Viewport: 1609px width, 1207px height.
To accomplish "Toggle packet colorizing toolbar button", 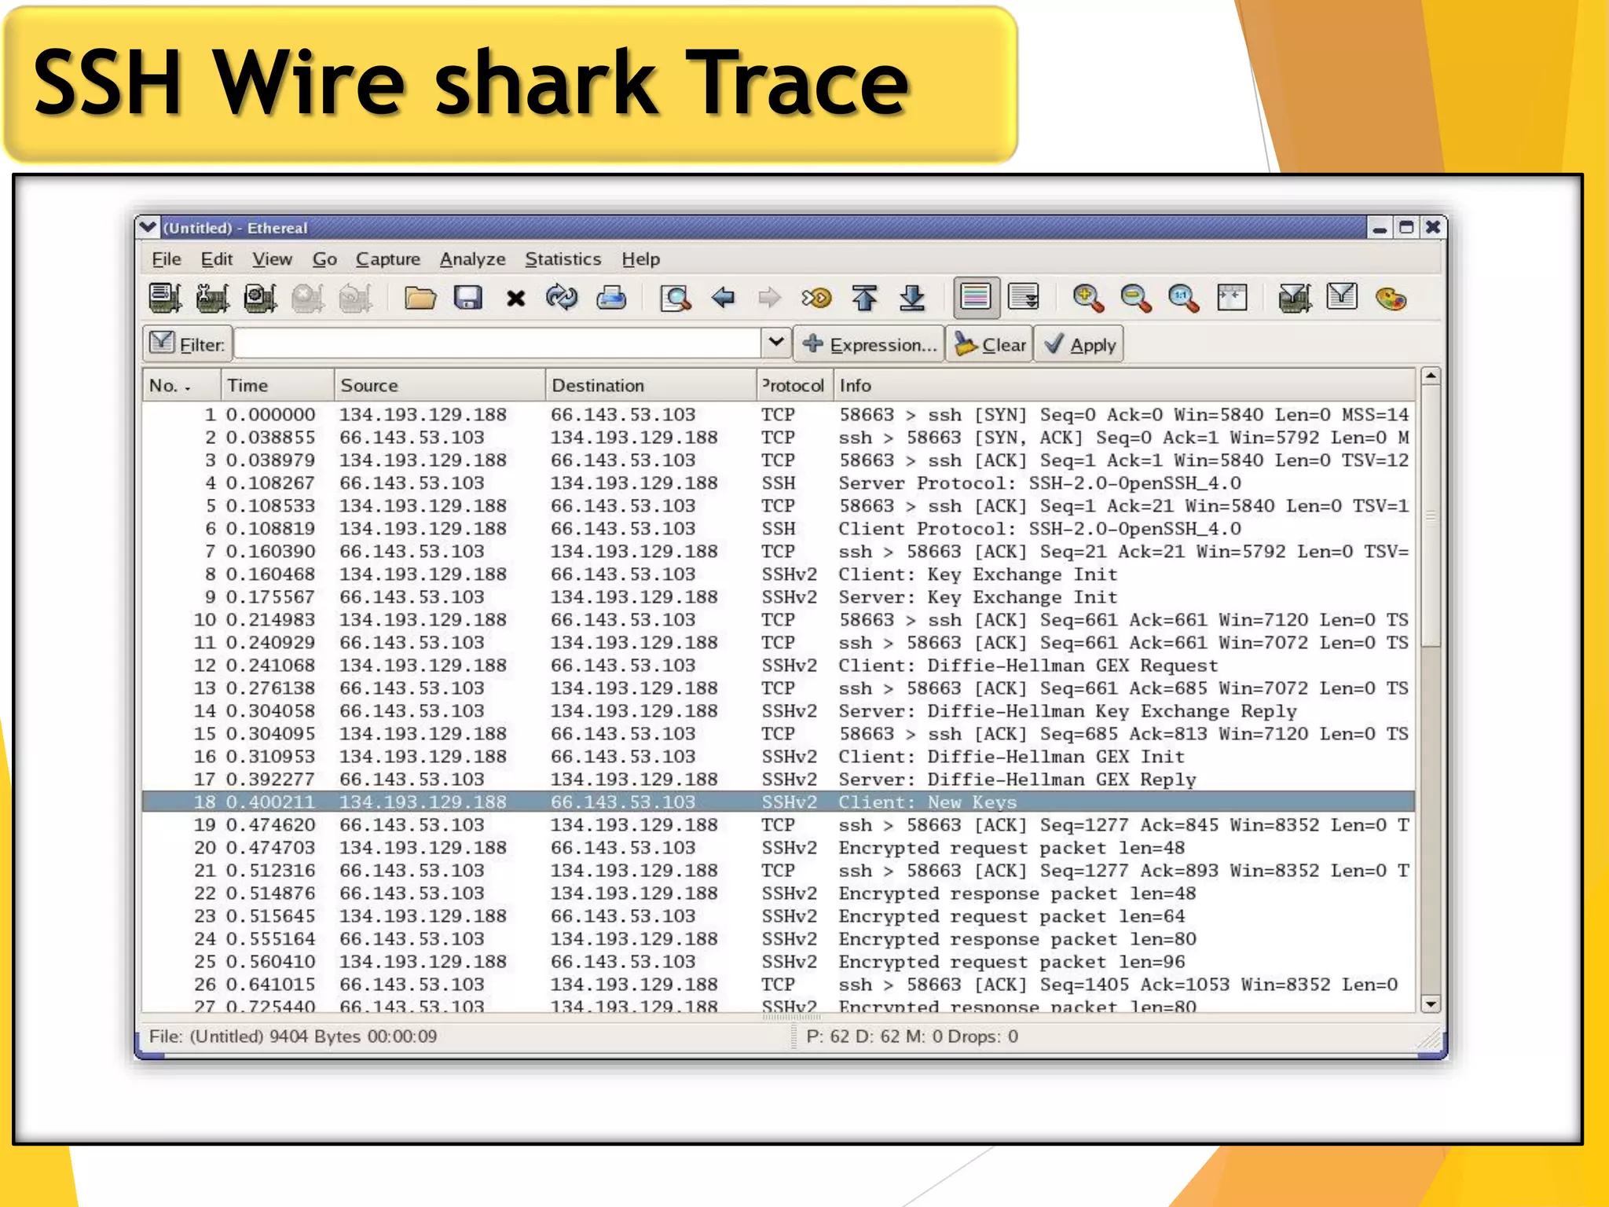I will [x=976, y=298].
